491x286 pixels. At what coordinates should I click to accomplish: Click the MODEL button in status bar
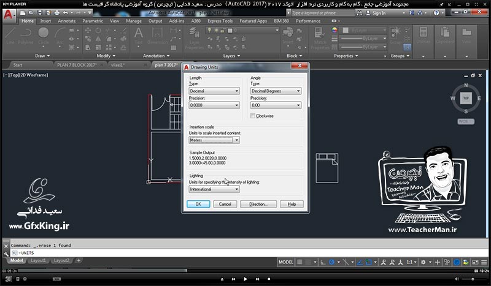coord(285,262)
